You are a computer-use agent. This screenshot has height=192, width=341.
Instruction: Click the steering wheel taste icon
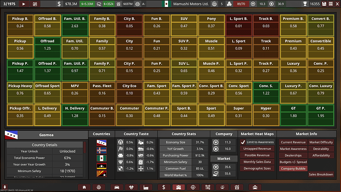coord(121,142)
